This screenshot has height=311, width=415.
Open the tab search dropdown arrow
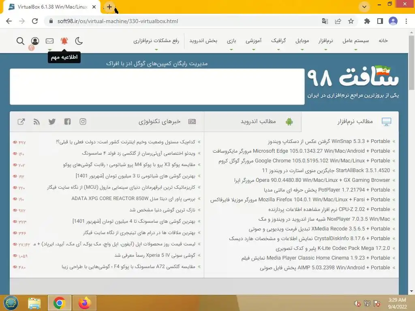pyautogui.click(x=364, y=7)
